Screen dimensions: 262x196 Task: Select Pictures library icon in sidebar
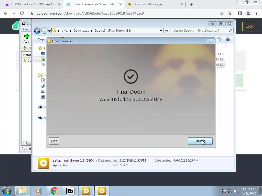(x=43, y=91)
